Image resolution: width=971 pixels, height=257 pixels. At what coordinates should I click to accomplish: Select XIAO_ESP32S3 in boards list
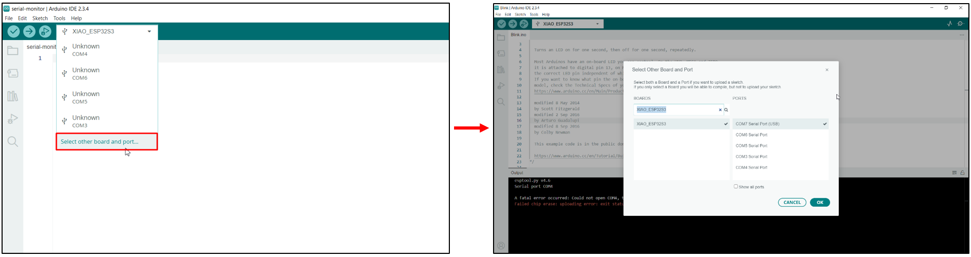point(681,124)
